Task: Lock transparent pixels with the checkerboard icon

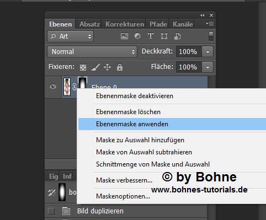Action: (x=83, y=67)
